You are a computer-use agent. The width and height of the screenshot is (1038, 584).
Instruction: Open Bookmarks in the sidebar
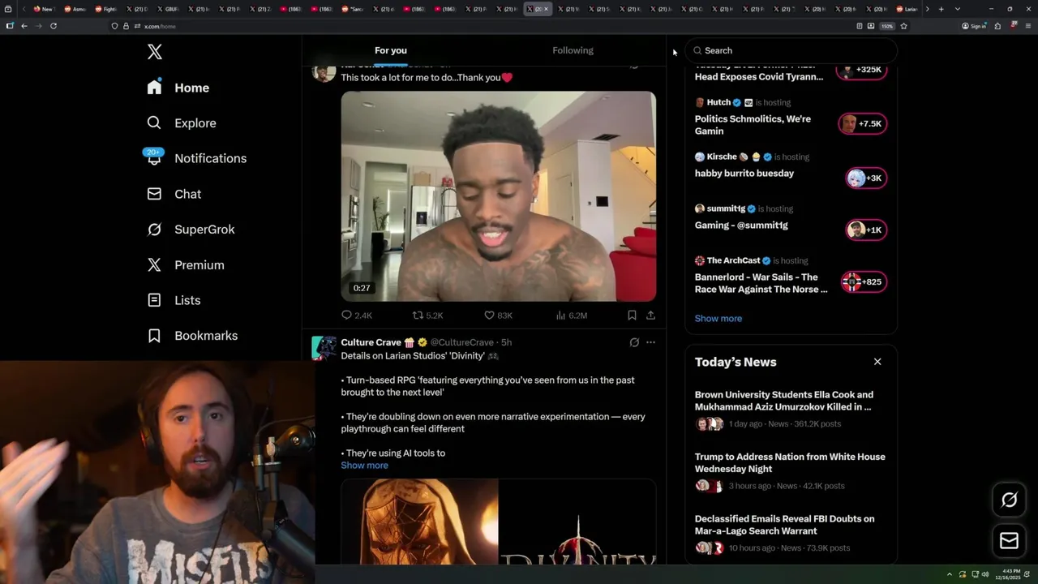193,336
